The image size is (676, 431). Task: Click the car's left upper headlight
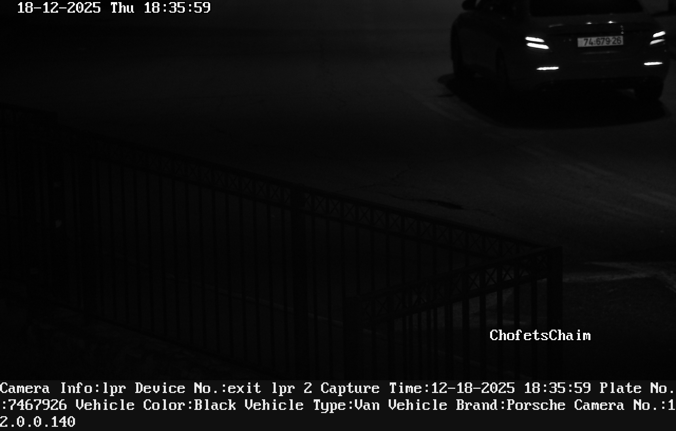(x=537, y=43)
